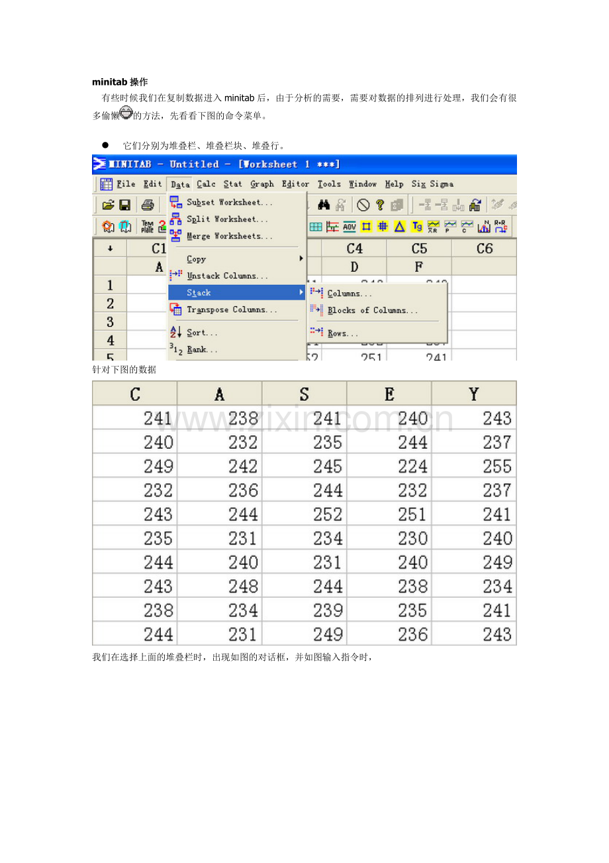Viewport: 609px width, 863px height.
Task: Click the binoculars Find icon
Action: coord(324,205)
